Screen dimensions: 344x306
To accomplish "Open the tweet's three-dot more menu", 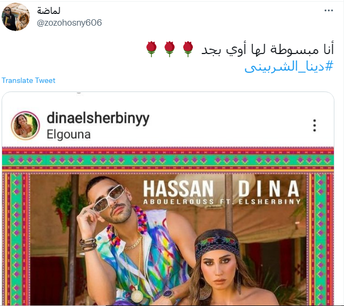I will coord(329,11).
